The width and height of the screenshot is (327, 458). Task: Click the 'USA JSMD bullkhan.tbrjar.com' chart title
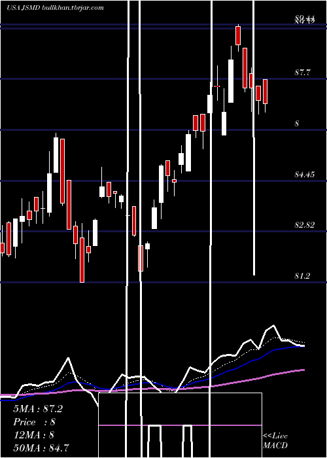click(x=55, y=8)
